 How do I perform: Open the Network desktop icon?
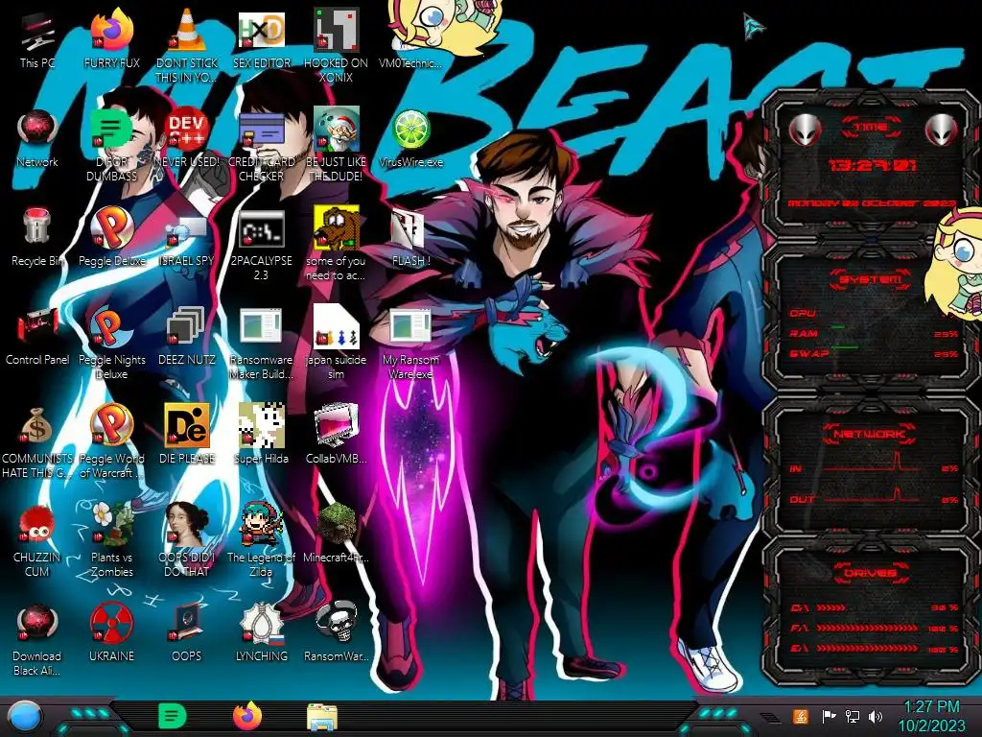pos(37,139)
